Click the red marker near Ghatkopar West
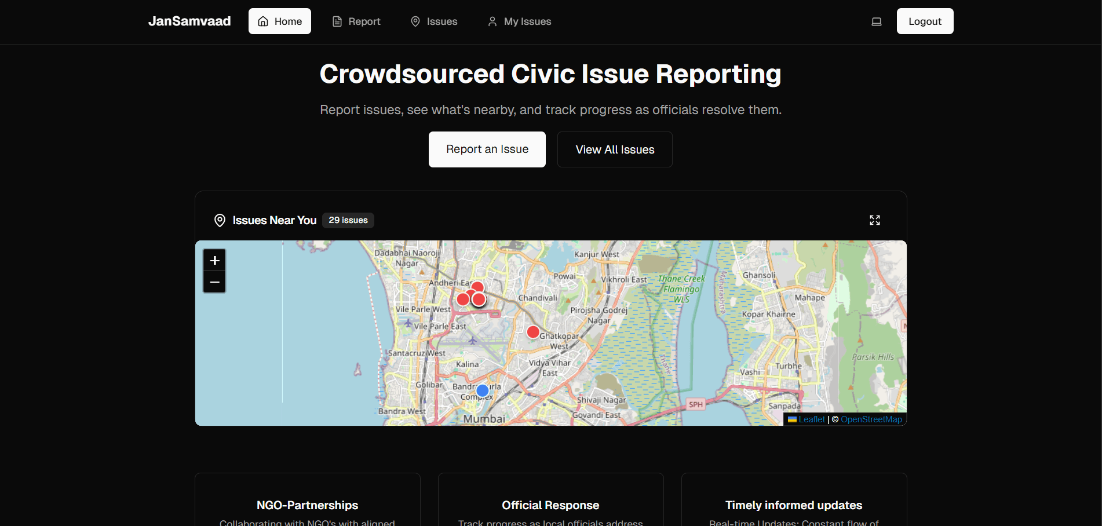This screenshot has width=1102, height=526. 532,332
